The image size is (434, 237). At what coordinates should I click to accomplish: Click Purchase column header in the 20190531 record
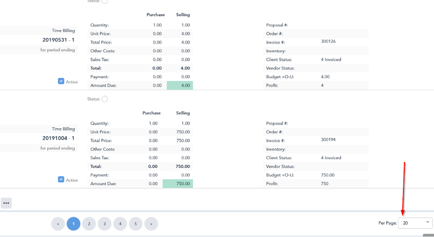(155, 15)
